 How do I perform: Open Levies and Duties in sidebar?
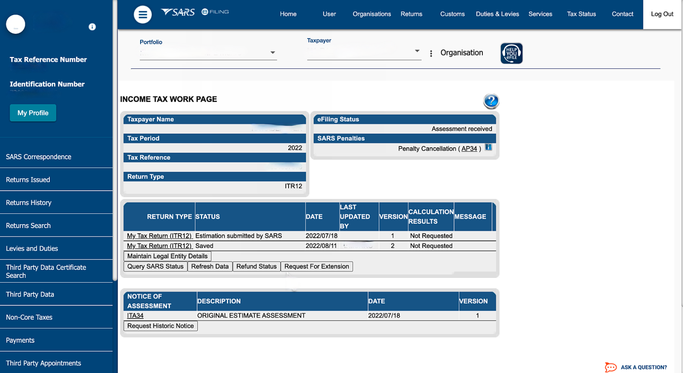[x=56, y=249]
